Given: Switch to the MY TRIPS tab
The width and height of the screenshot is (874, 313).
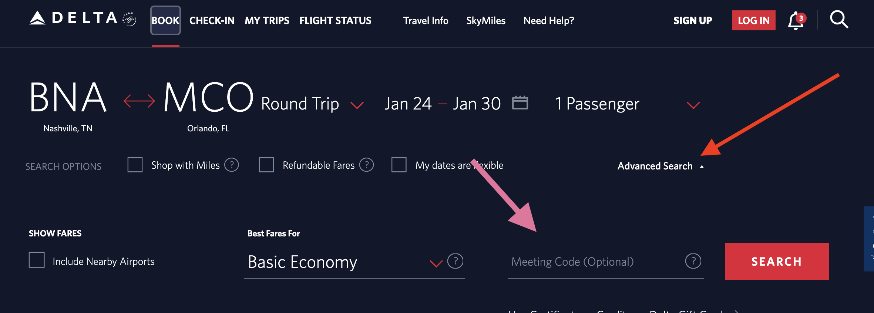Looking at the screenshot, I should tap(267, 21).
